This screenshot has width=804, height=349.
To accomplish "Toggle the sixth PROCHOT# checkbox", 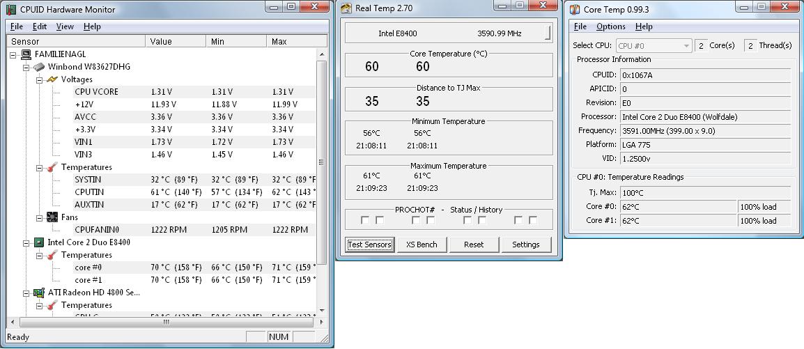I will 482,220.
